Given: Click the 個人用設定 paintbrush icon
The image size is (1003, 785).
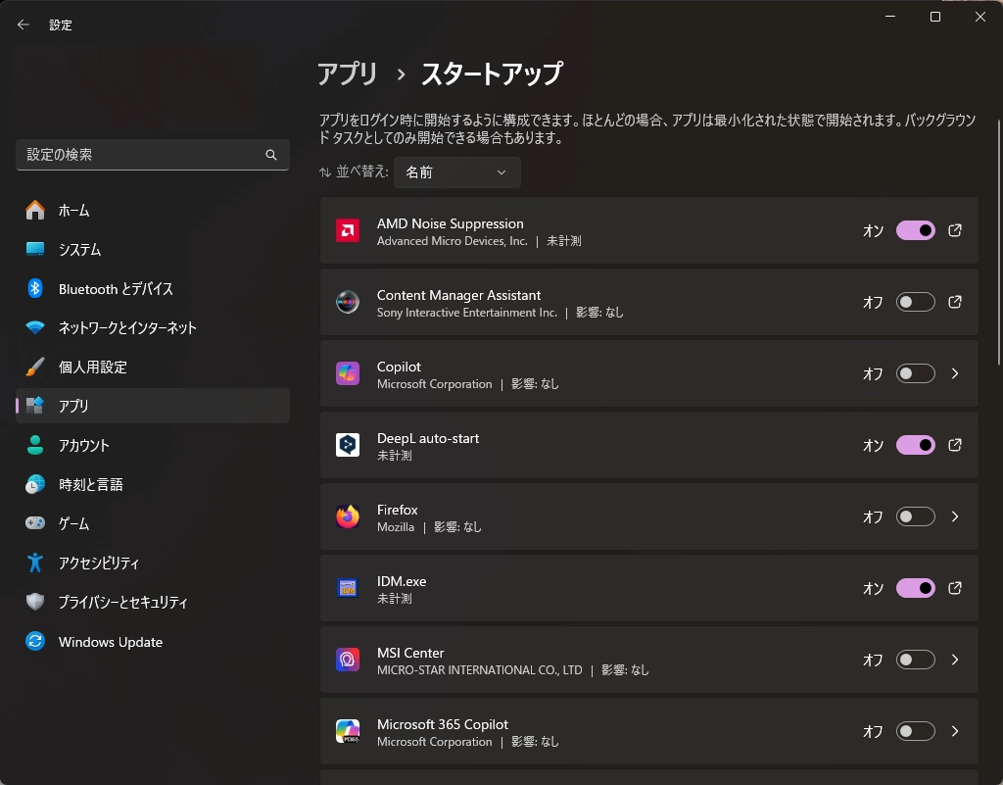Looking at the screenshot, I should (35, 367).
